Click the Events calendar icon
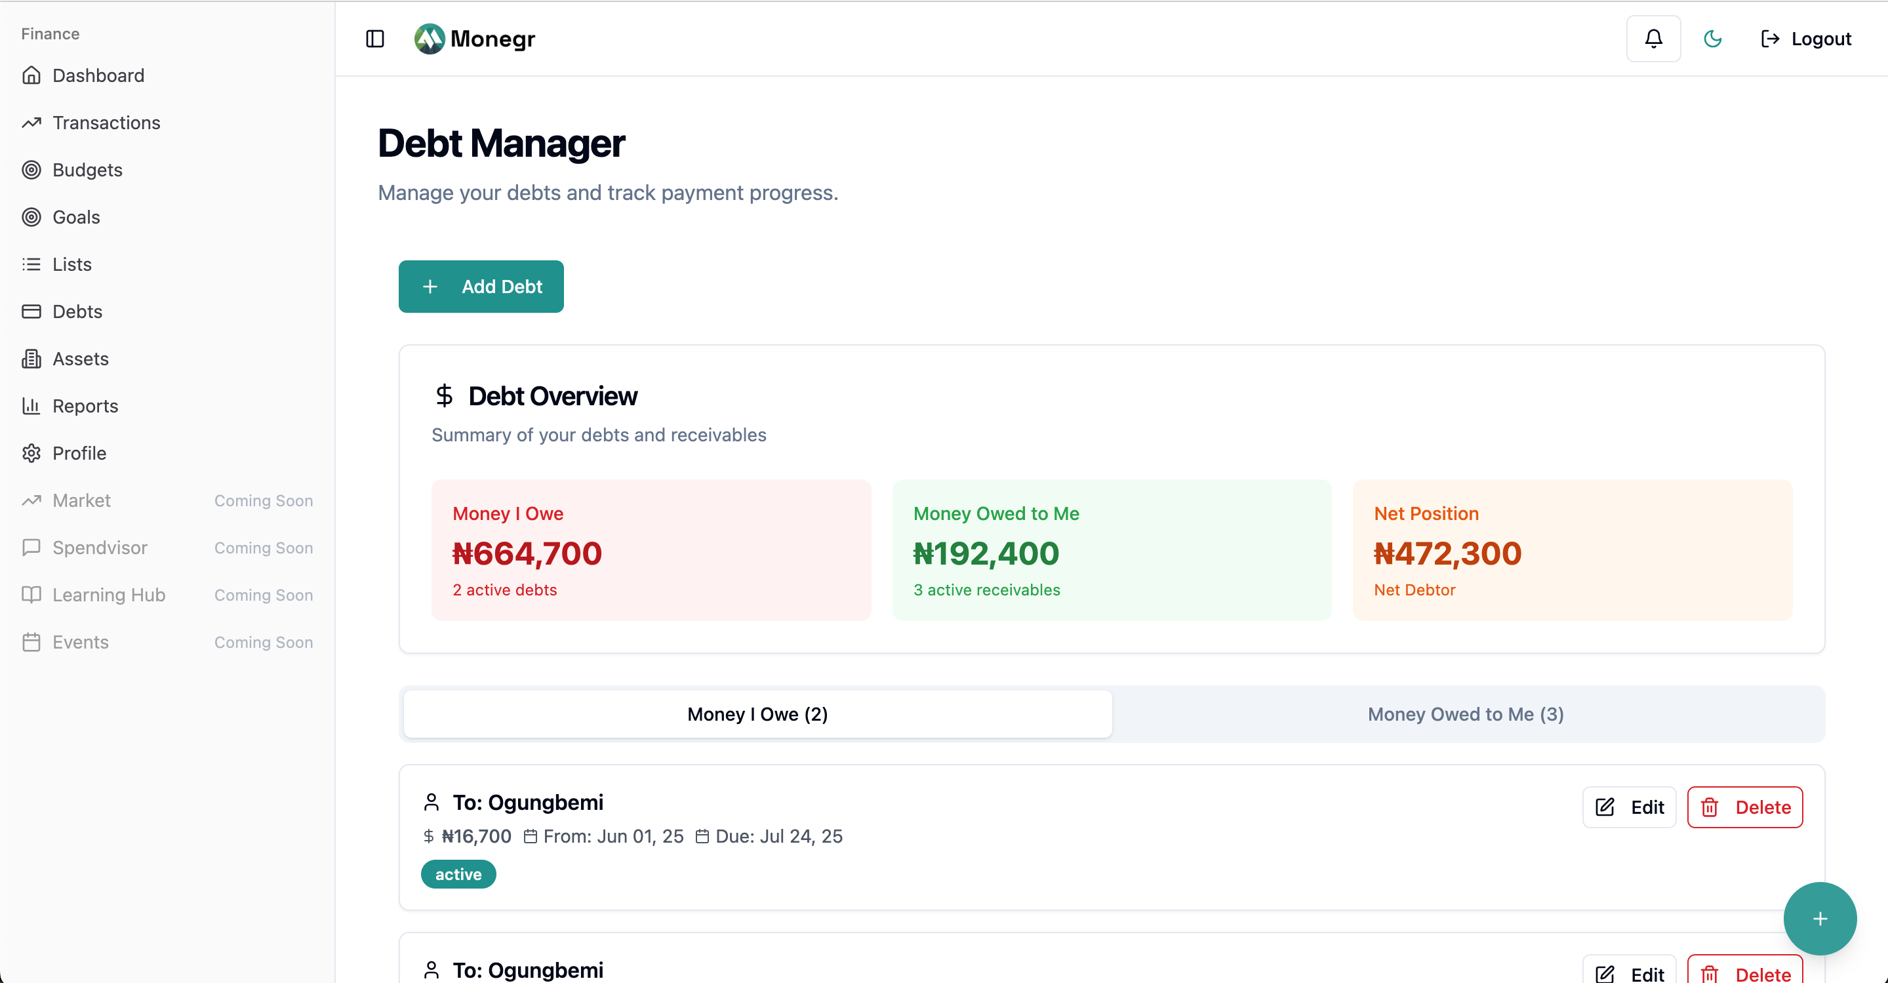Viewport: 1888px width, 983px height. (31, 642)
